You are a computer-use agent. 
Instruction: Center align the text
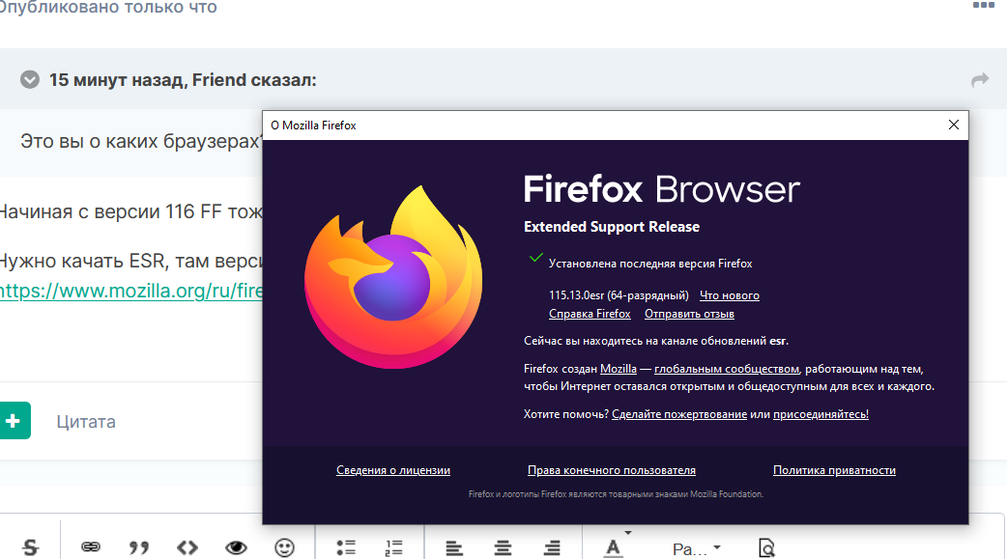point(503,548)
